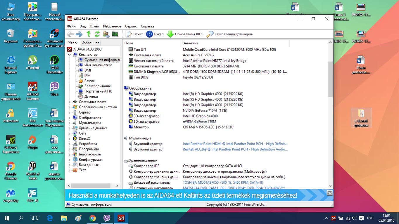Click the Поле column header
Image resolution: width=399 pixels, height=224 pixels.
152,43
